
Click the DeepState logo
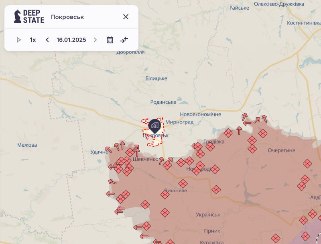click(29, 16)
